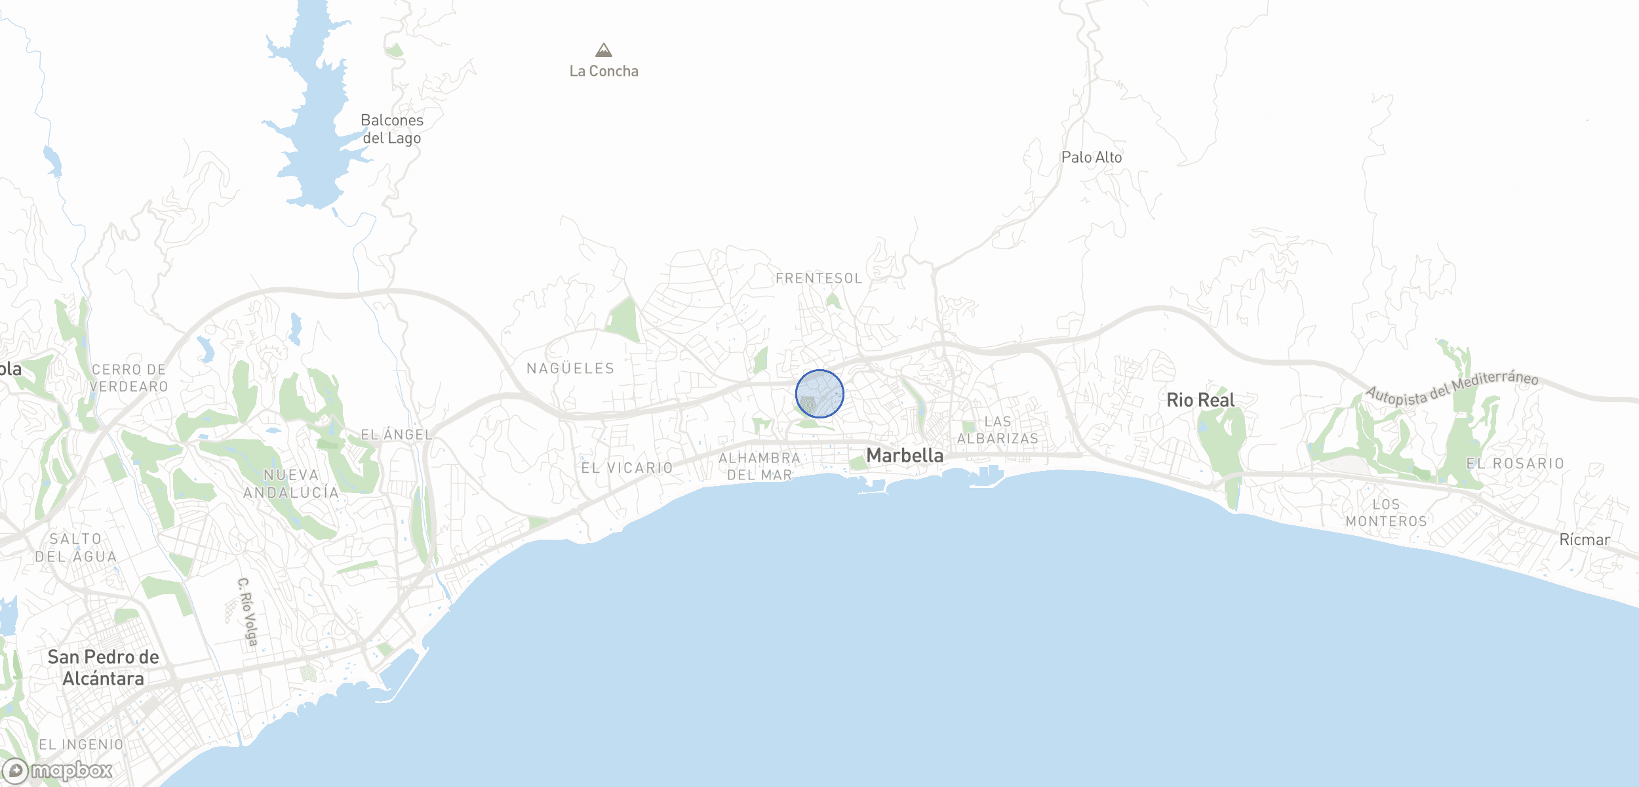Click the LAS ALBARIZAS area label

pos(998,430)
